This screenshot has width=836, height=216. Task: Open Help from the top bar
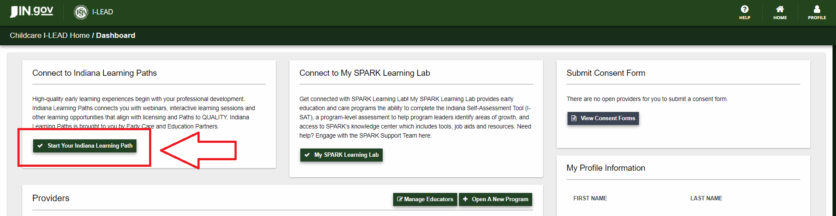click(x=744, y=10)
